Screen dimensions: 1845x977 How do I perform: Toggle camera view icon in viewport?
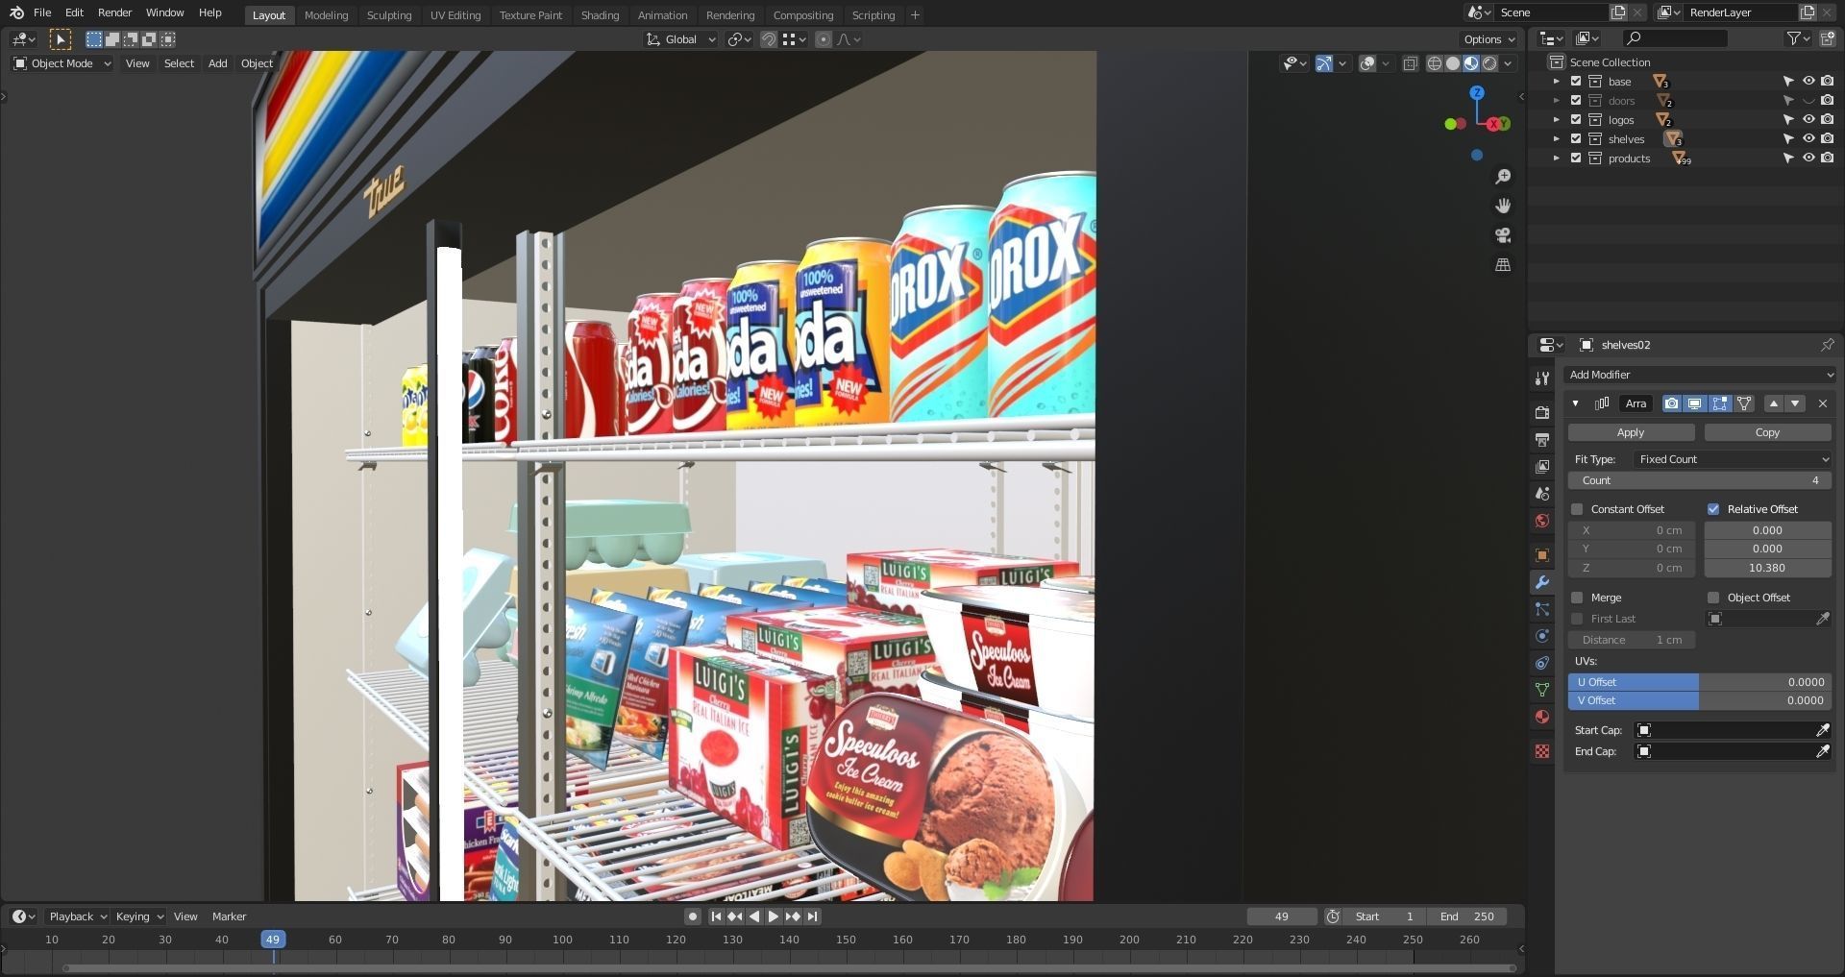click(x=1503, y=235)
